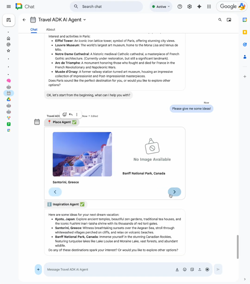Open Google Keep from the right side panel
This screenshot has width=250, height=284.
tap(245, 32)
